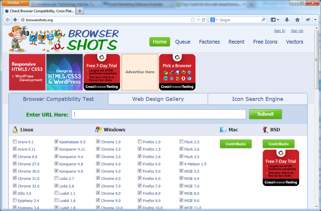
Task: Click the Firefox 3.6 label
Action: pyautogui.click(x=152, y=157)
